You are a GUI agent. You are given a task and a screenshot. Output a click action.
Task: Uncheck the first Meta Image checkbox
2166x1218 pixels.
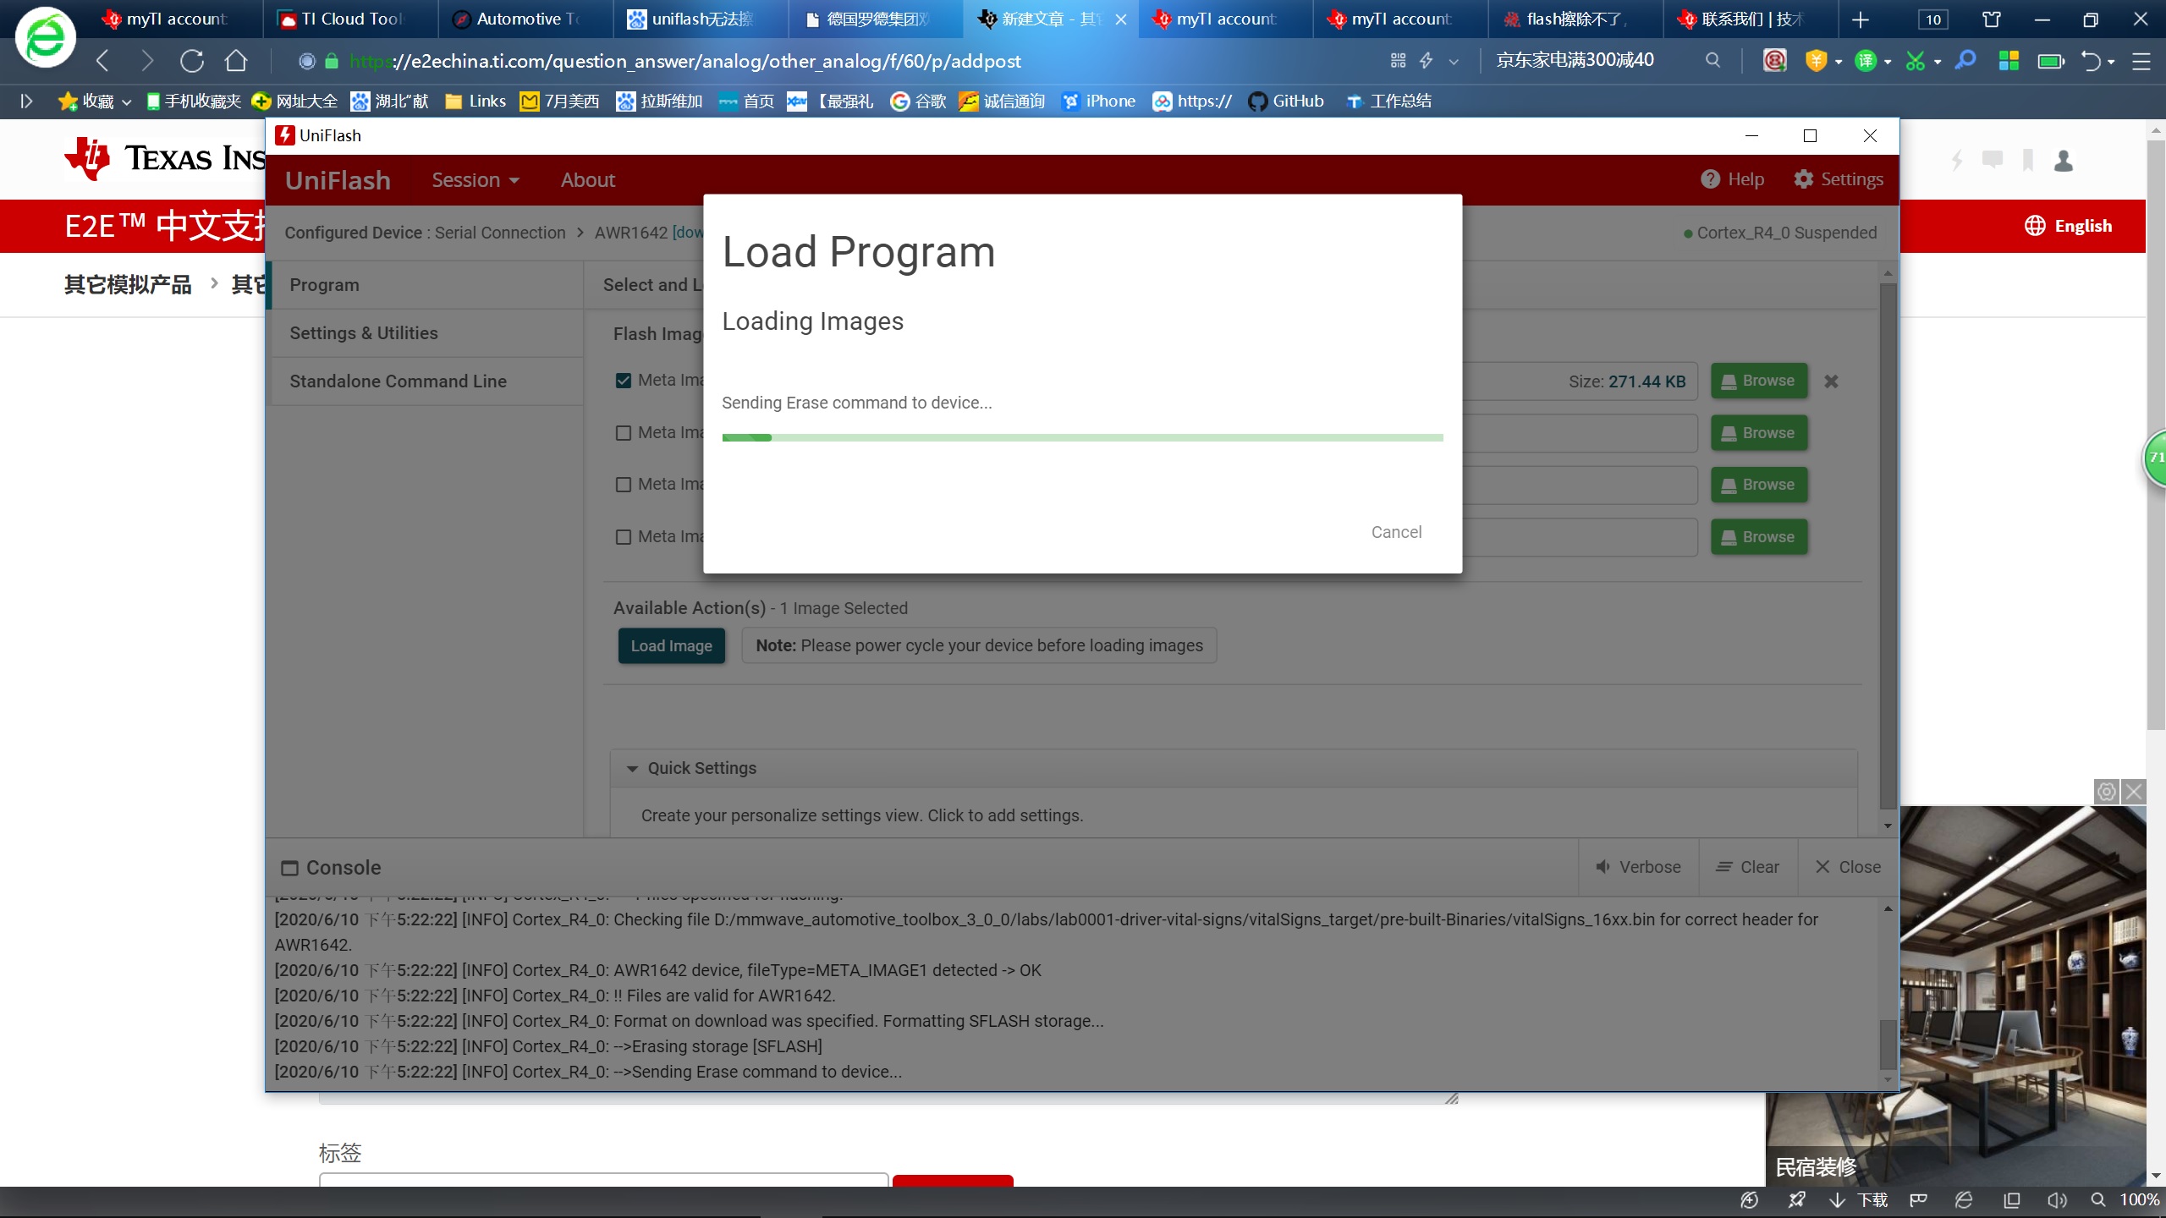click(x=624, y=381)
